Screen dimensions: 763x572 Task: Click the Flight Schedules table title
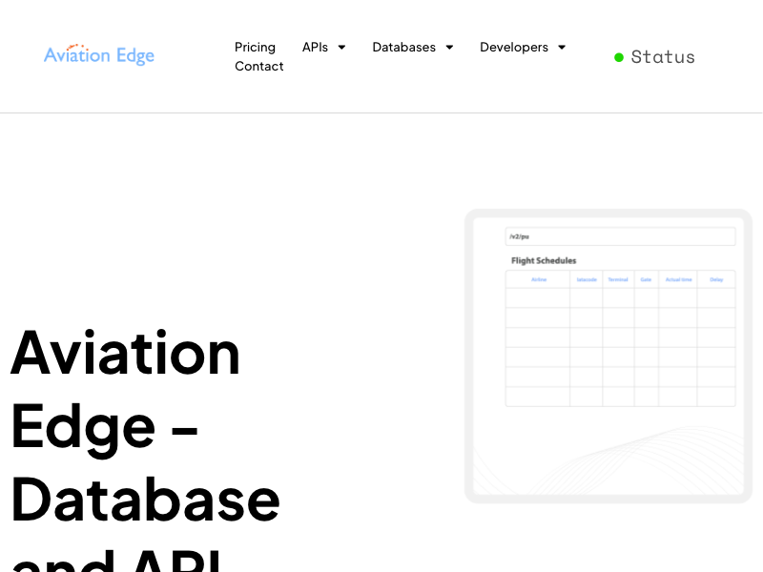pyautogui.click(x=544, y=260)
